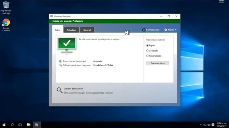The image size is (229, 128).
Task: Open the Historial tab
Action: pyautogui.click(x=87, y=30)
